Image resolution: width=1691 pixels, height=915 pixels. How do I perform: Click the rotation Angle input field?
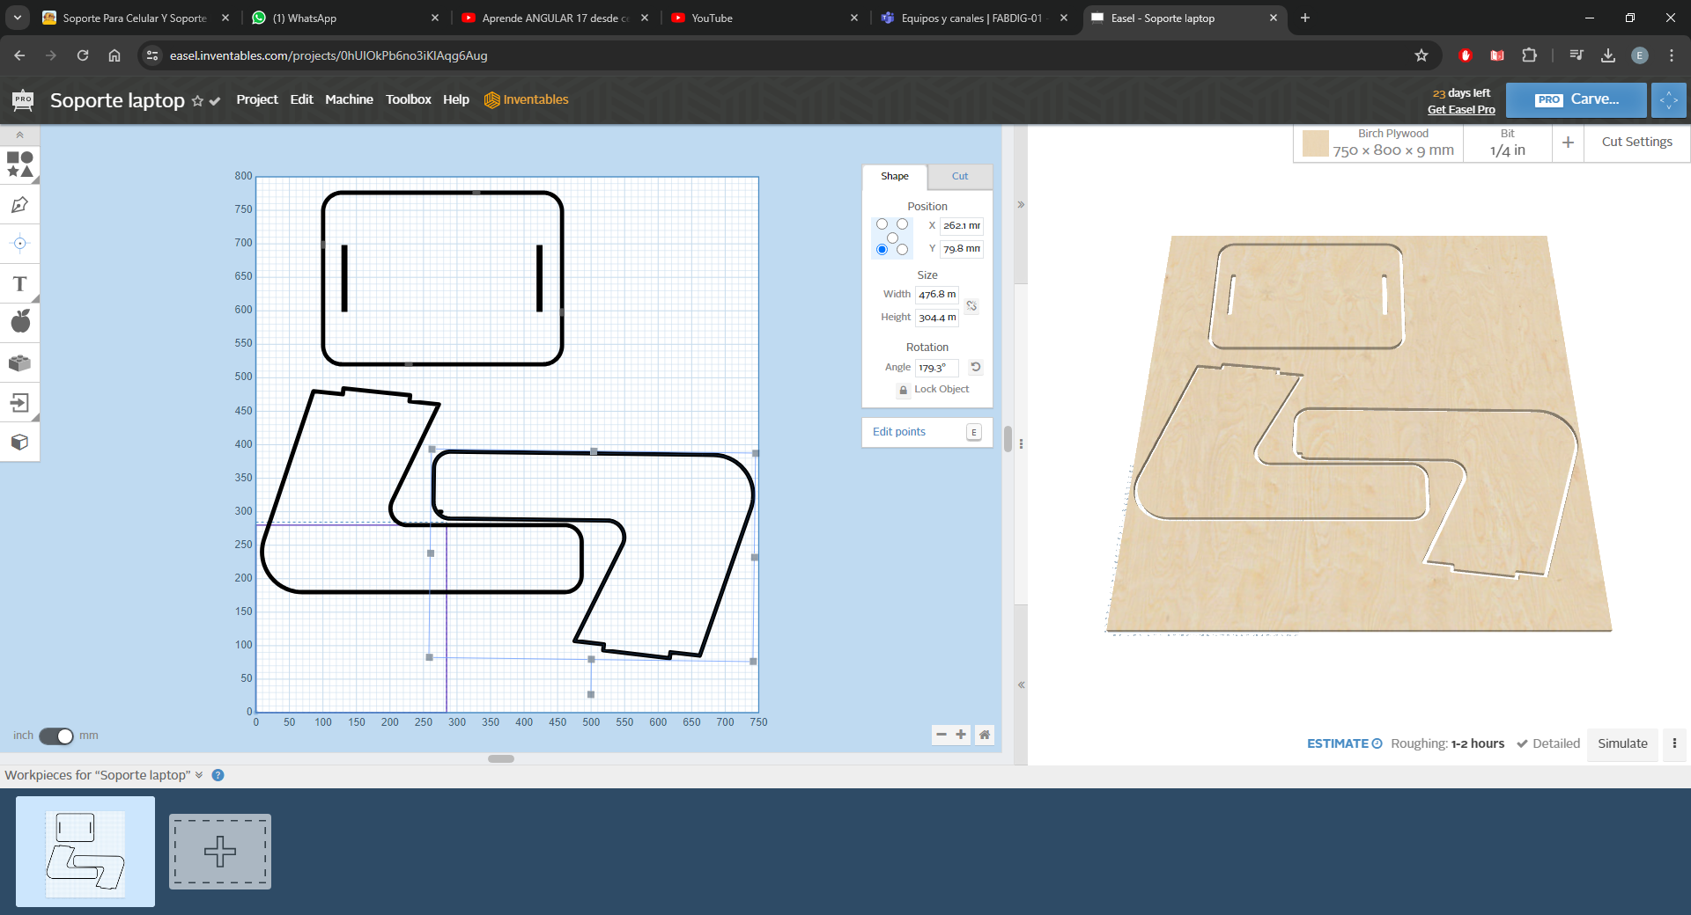click(x=937, y=368)
